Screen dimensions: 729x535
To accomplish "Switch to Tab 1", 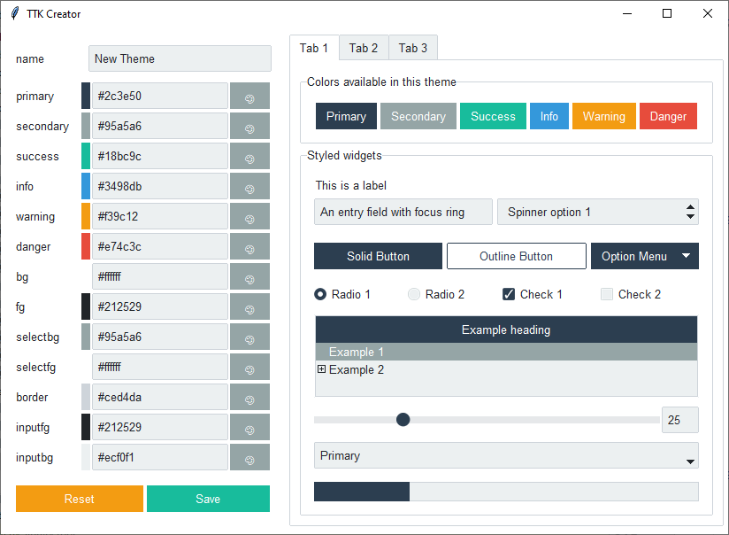I will [x=314, y=48].
